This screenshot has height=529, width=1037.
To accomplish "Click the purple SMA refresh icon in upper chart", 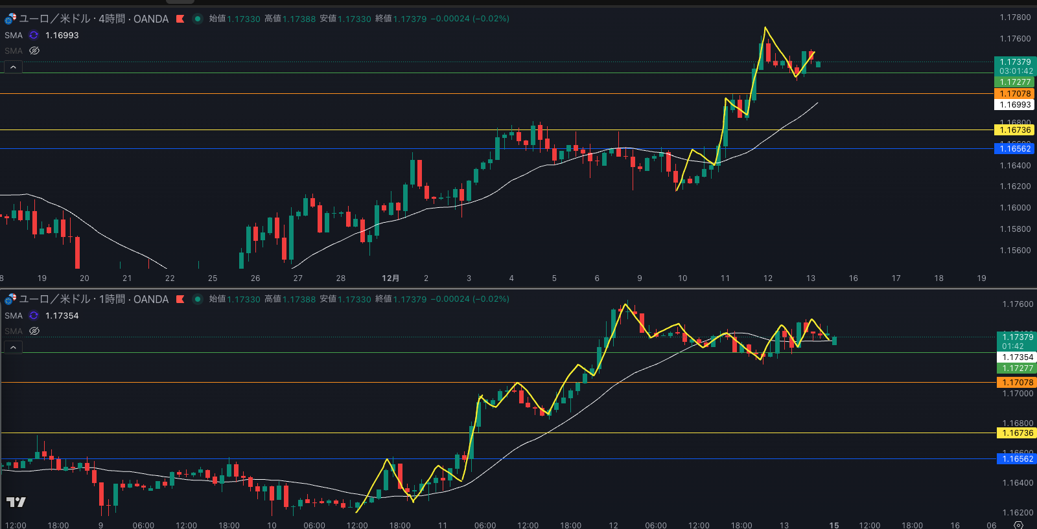I will point(34,35).
